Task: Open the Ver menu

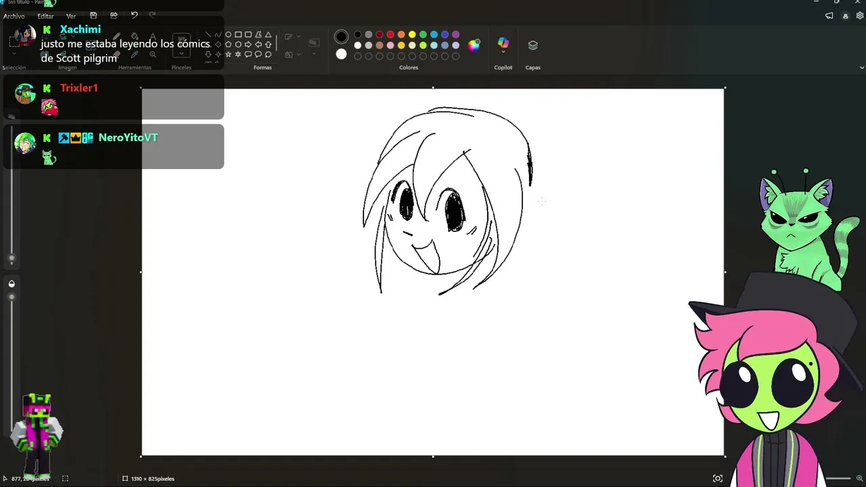Action: (71, 16)
